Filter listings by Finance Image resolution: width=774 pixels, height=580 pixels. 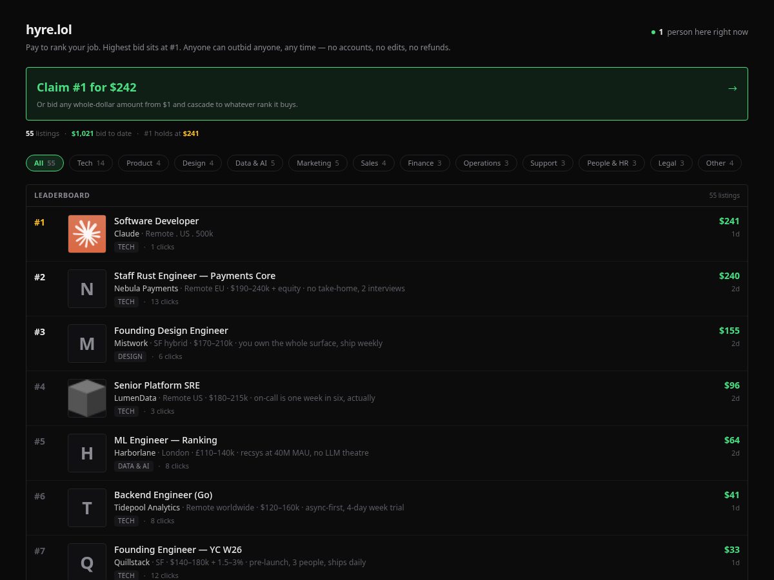425,163
